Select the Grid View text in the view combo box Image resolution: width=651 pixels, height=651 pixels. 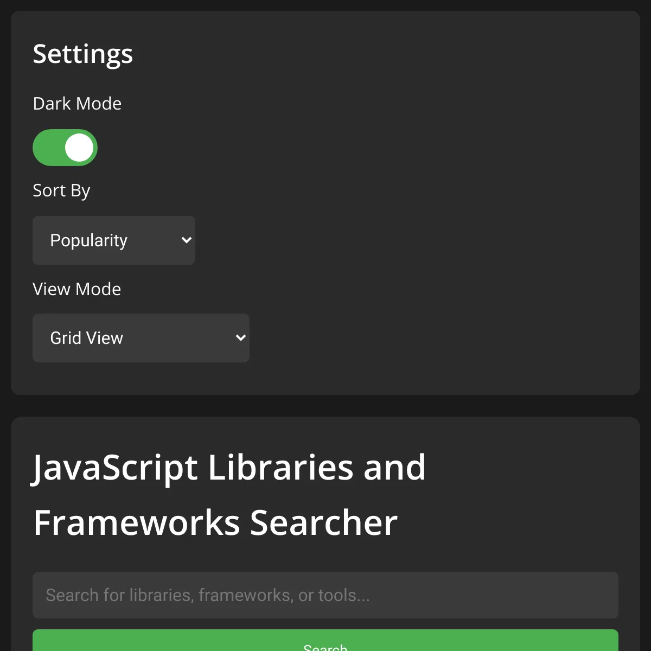click(x=87, y=338)
